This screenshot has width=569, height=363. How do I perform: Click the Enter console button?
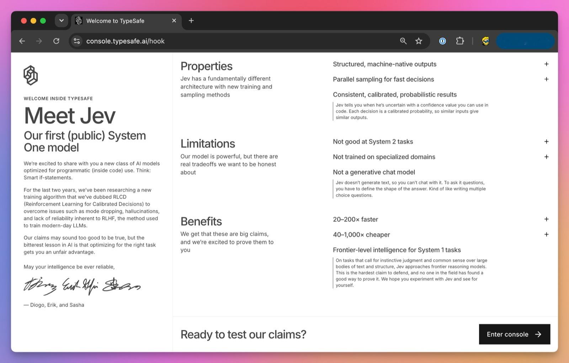pos(515,334)
